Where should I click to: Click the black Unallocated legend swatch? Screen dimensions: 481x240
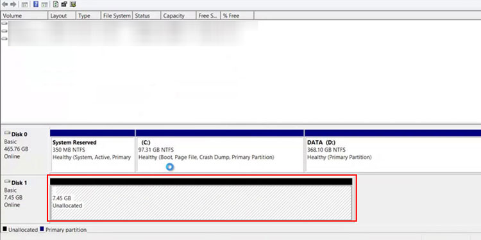click(x=4, y=228)
